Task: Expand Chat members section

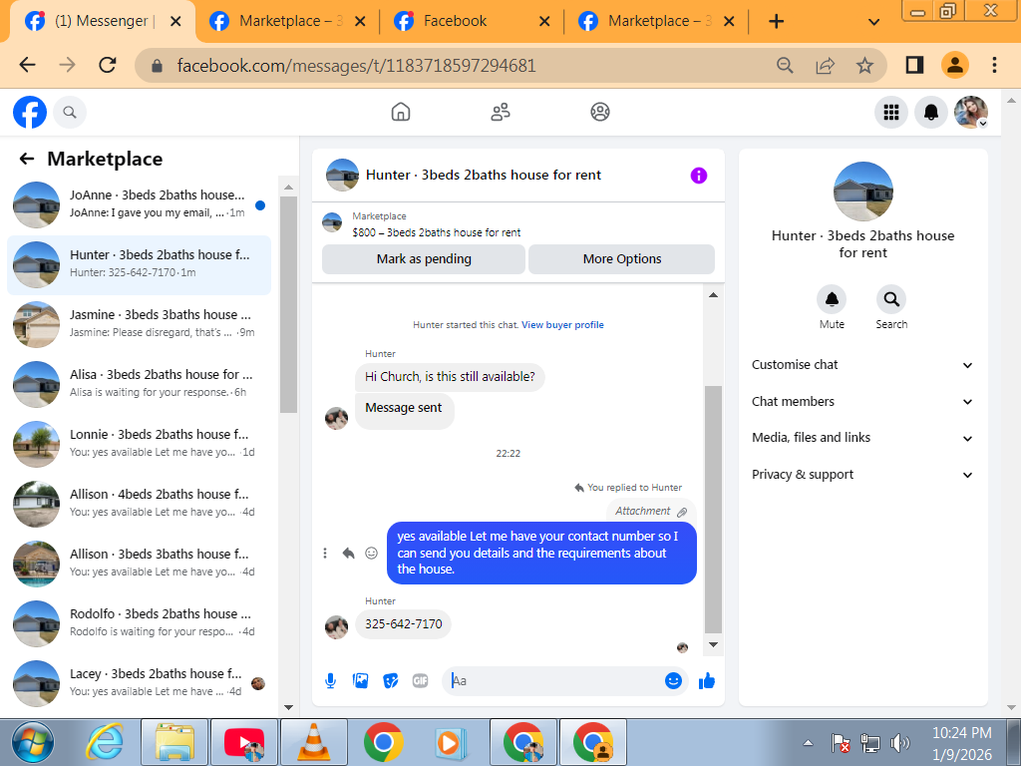Action: tap(862, 401)
